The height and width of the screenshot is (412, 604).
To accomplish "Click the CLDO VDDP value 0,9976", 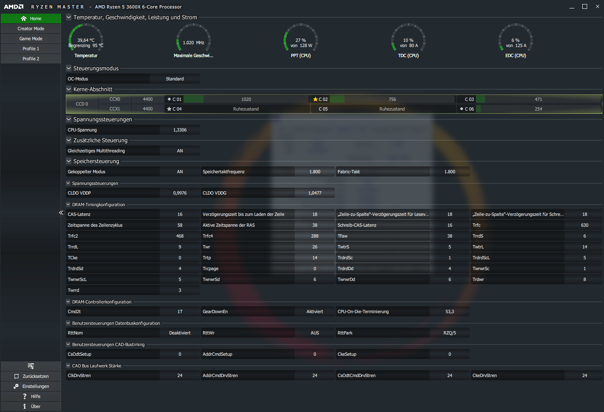I will tap(180, 193).
